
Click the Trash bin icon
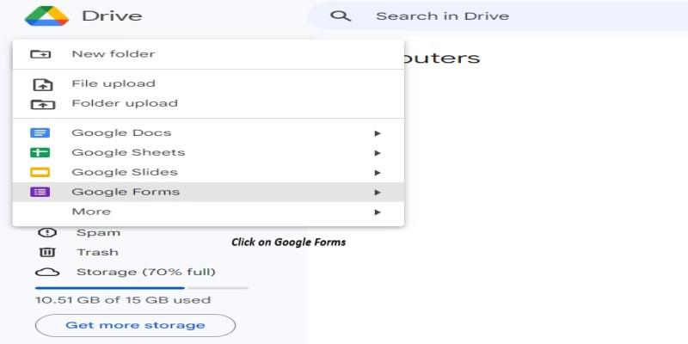coord(47,252)
